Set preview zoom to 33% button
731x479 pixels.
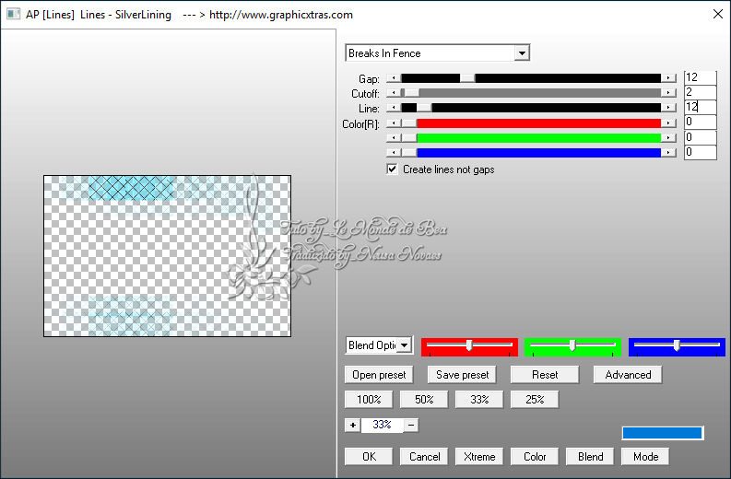coord(479,400)
